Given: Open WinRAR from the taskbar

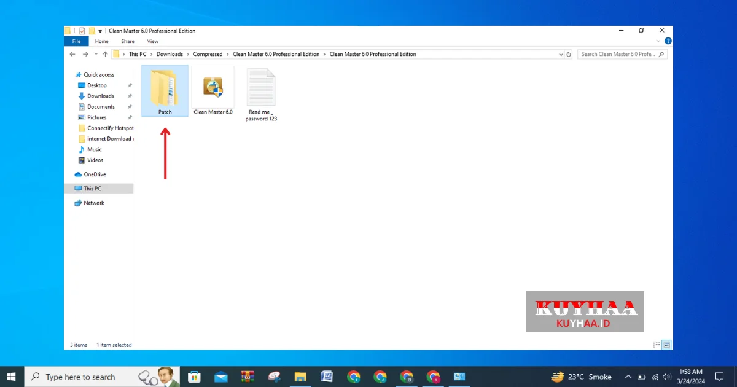Looking at the screenshot, I should click(x=248, y=377).
